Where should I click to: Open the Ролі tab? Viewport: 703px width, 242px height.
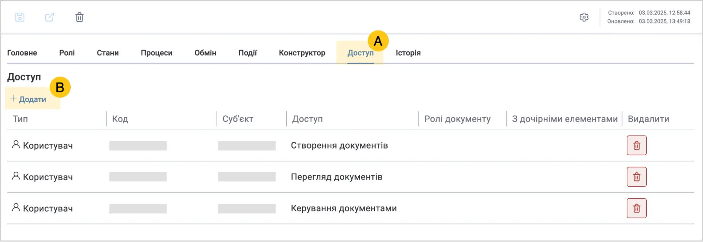pos(67,53)
